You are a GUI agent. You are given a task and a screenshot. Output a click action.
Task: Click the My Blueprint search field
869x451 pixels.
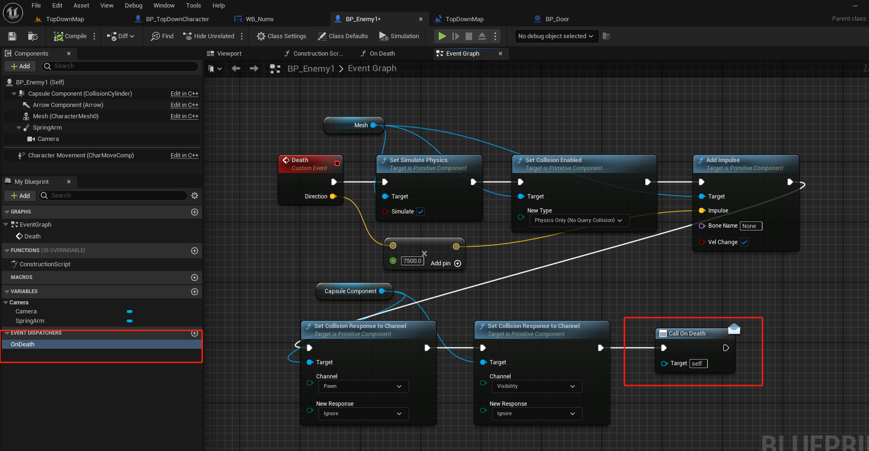pyautogui.click(x=113, y=196)
